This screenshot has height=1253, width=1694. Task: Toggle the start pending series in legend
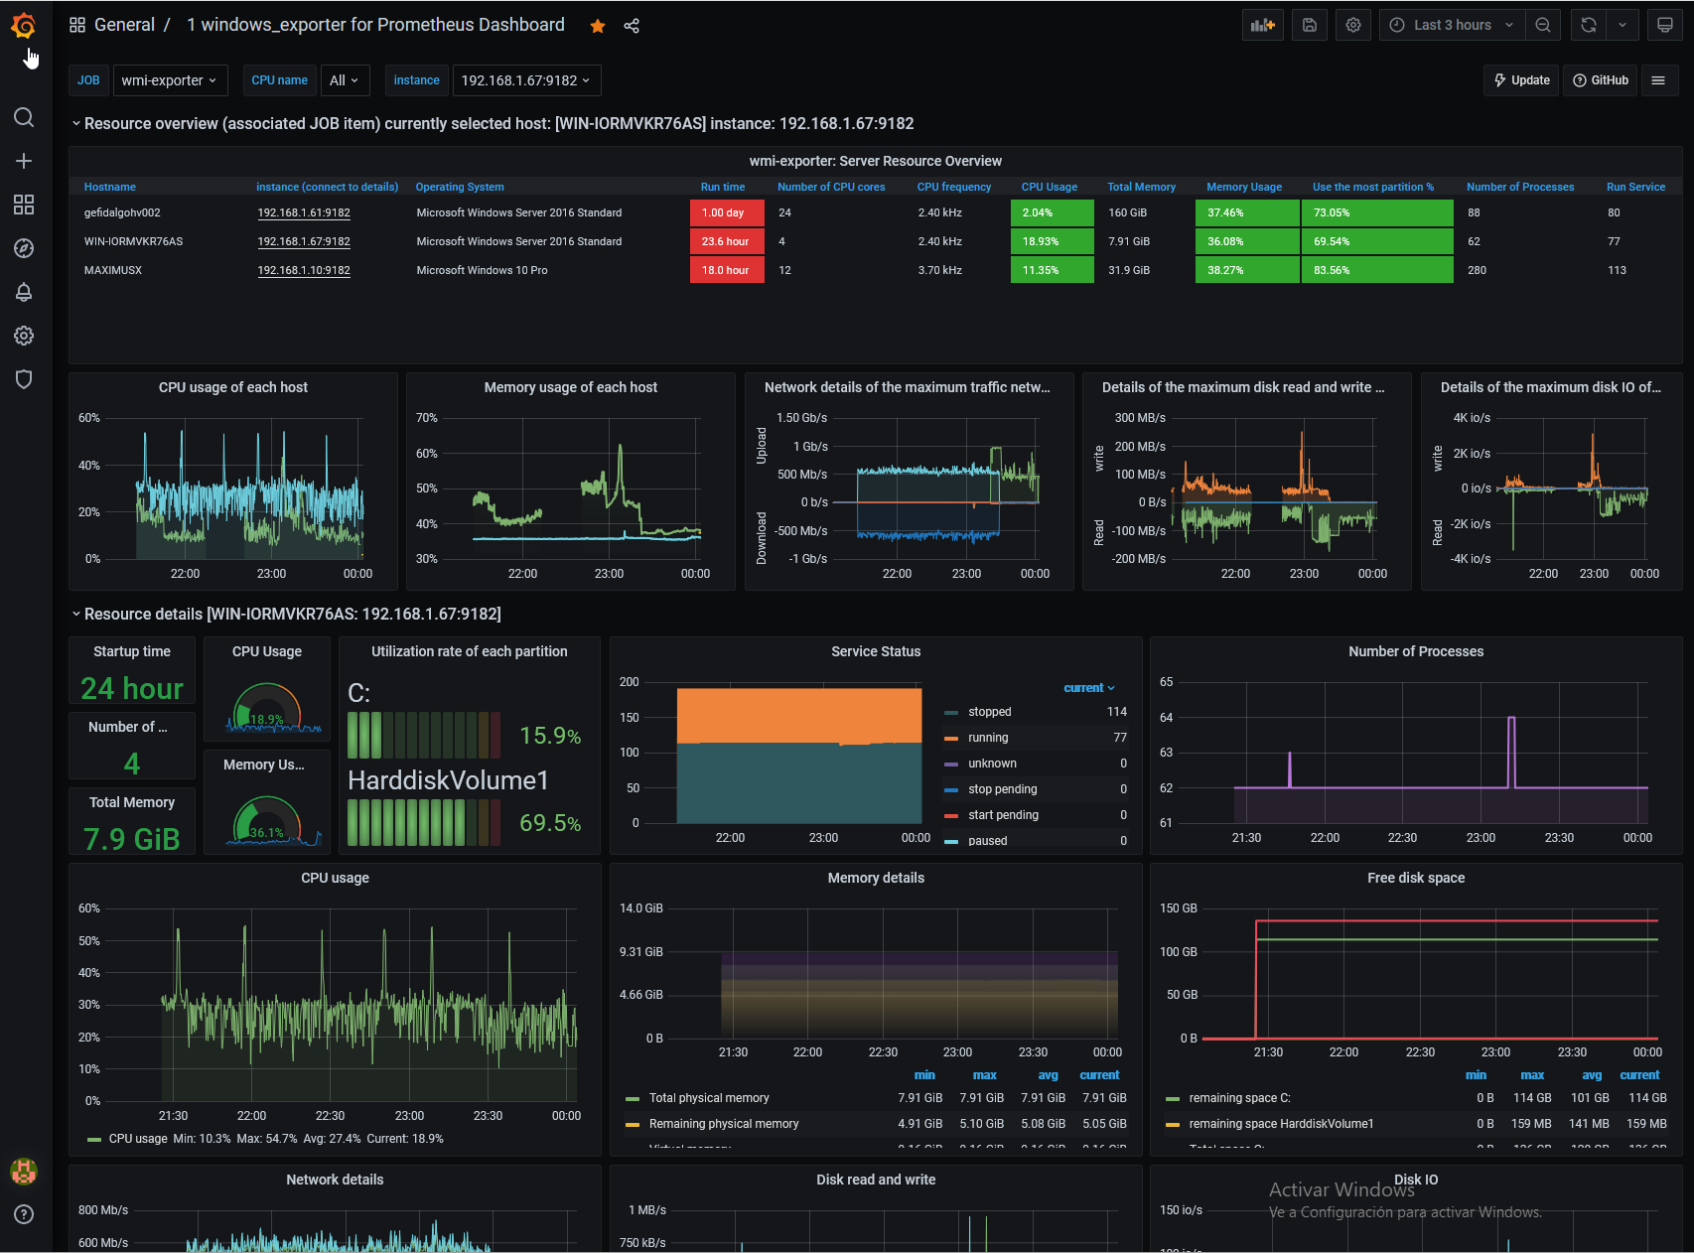click(x=1003, y=815)
